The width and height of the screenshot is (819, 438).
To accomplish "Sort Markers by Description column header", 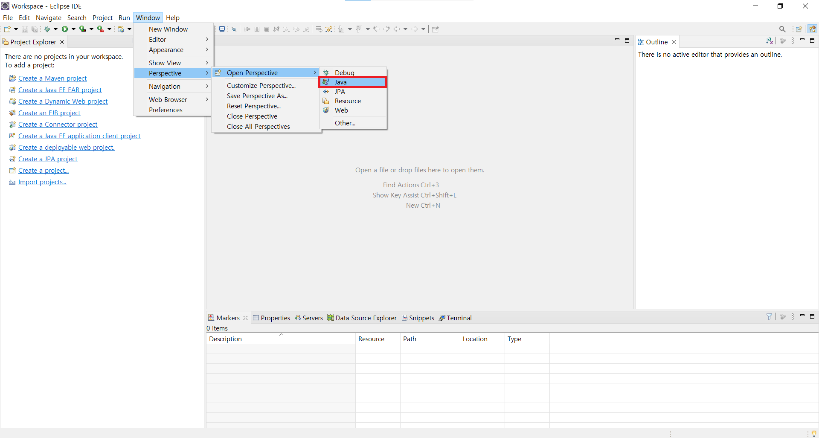I will pos(281,339).
